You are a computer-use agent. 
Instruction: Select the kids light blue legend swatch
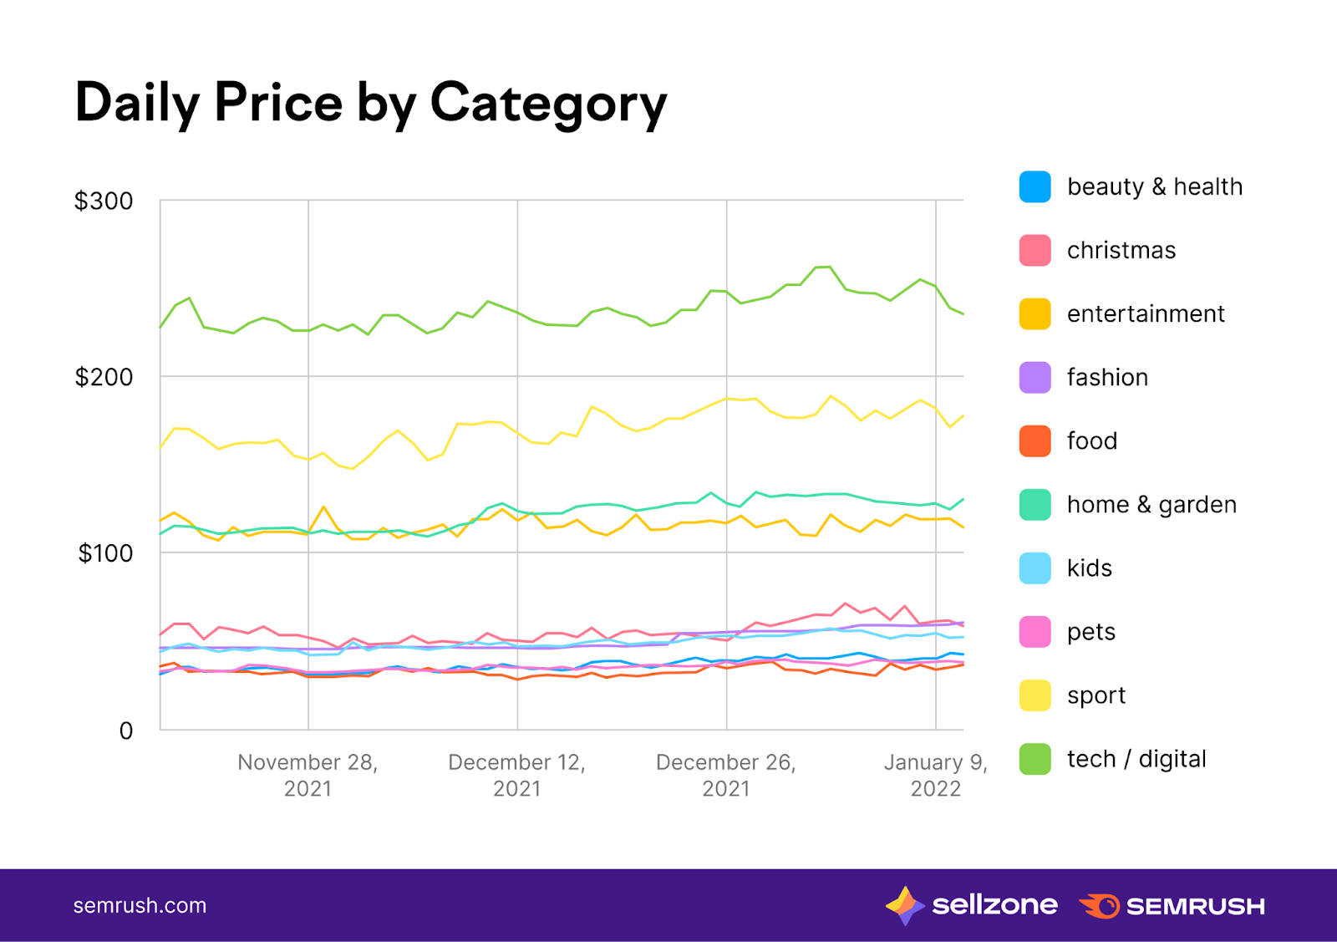pos(1035,568)
